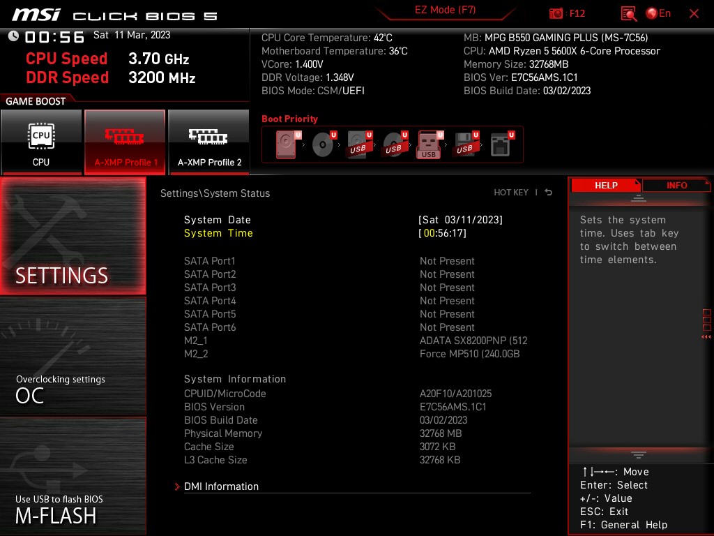The width and height of the screenshot is (714, 536).
Task: Open the OC overclocking settings section
Action: pyautogui.click(x=73, y=357)
